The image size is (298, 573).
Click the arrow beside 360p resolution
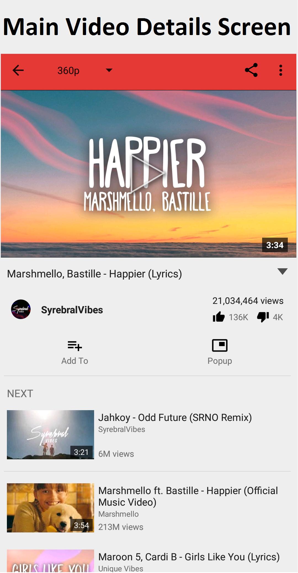[109, 70]
